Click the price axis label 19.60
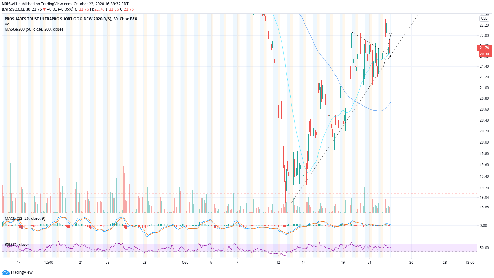494x278 pixels. coord(484,165)
